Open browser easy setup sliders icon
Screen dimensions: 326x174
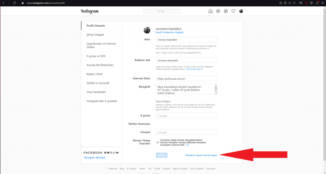point(323,3)
